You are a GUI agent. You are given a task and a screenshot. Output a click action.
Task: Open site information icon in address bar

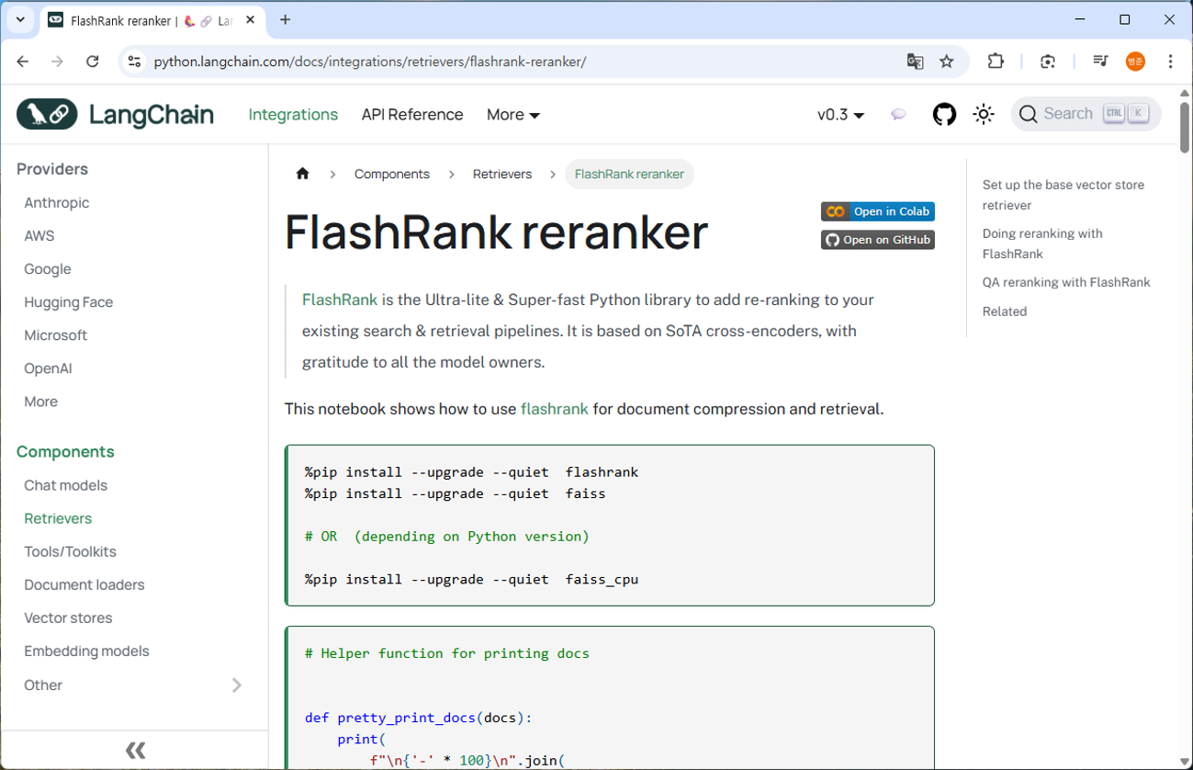tap(134, 62)
